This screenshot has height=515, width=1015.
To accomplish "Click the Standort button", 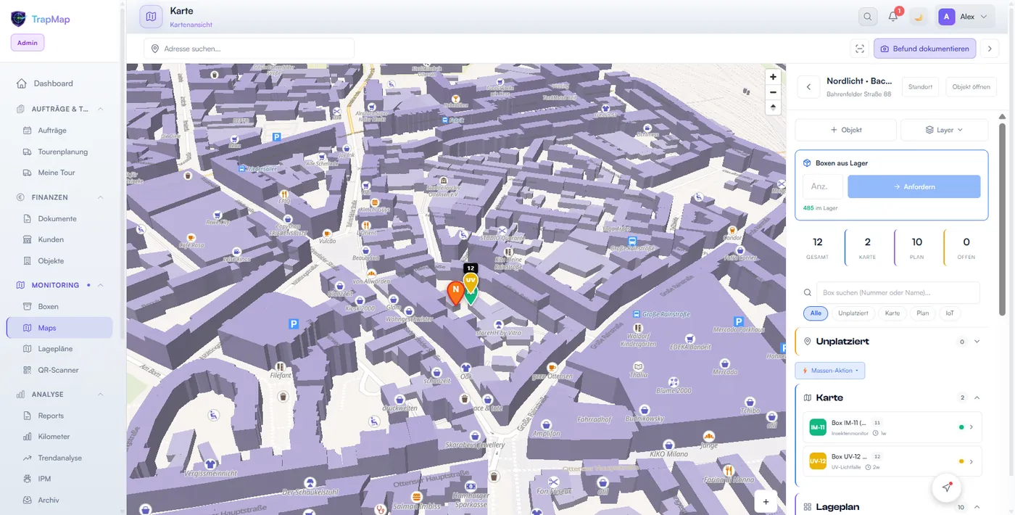I will pos(921,87).
